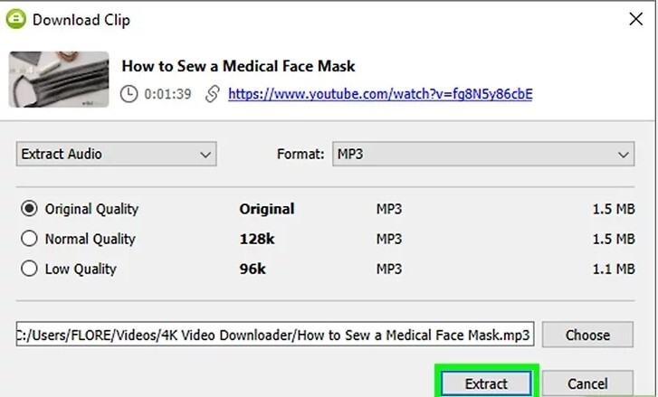Click the Cancel button

587,383
